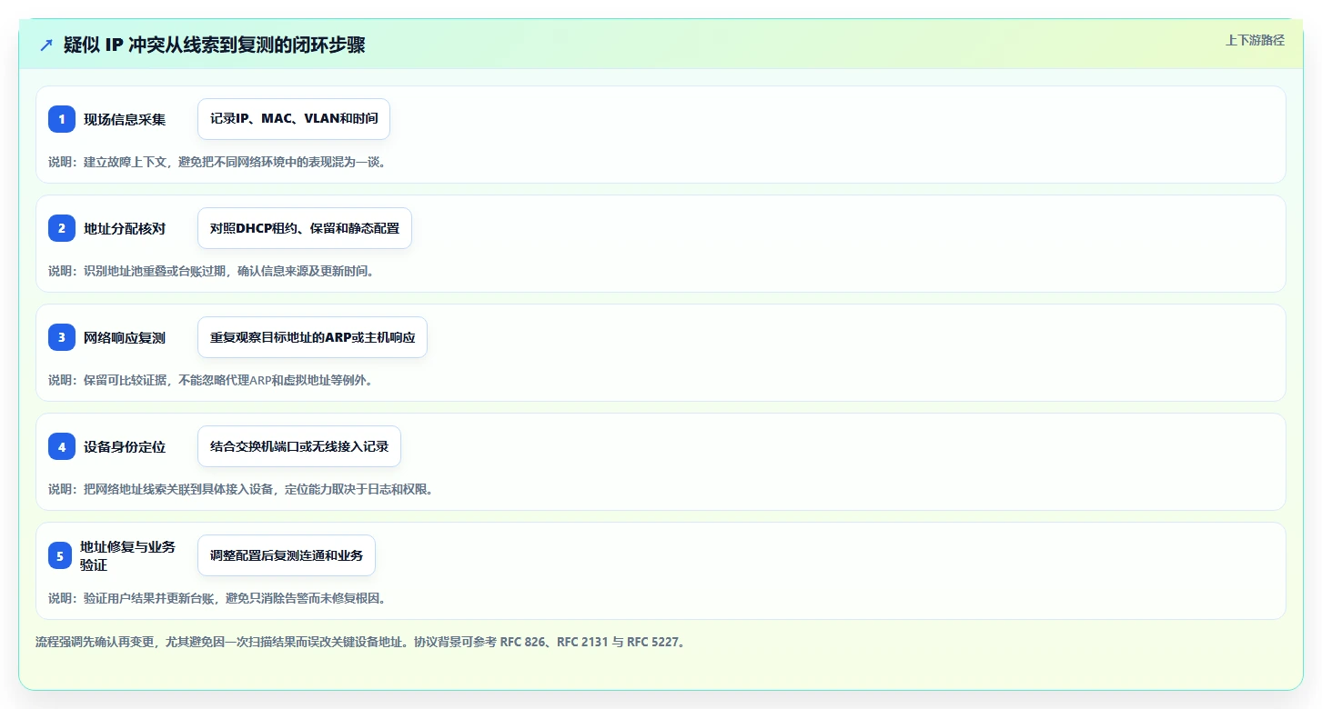The height and width of the screenshot is (709, 1322).
Task: Click the 网络响应复测 step title
Action: pyautogui.click(x=125, y=337)
